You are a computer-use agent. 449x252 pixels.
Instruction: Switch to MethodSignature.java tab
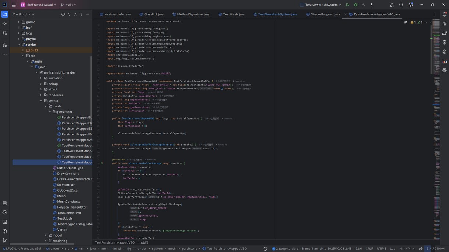pos(191,14)
